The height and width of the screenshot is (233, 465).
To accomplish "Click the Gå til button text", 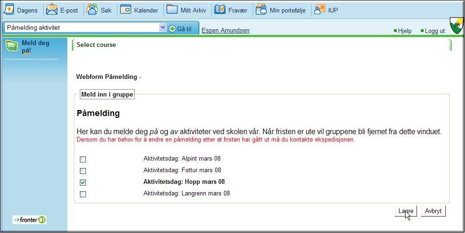I will pos(184,29).
